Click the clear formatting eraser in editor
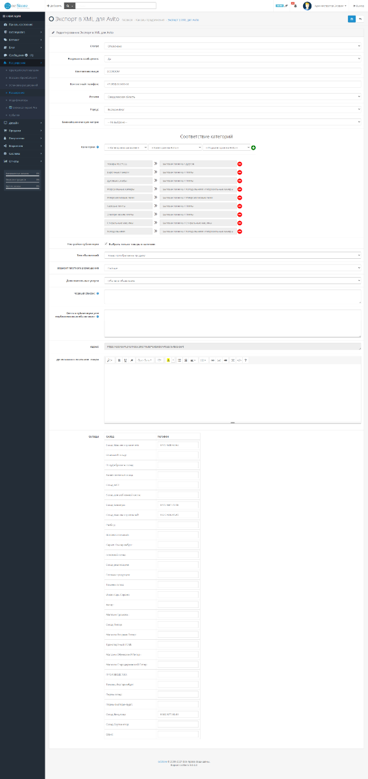368x779 pixels. [131, 360]
